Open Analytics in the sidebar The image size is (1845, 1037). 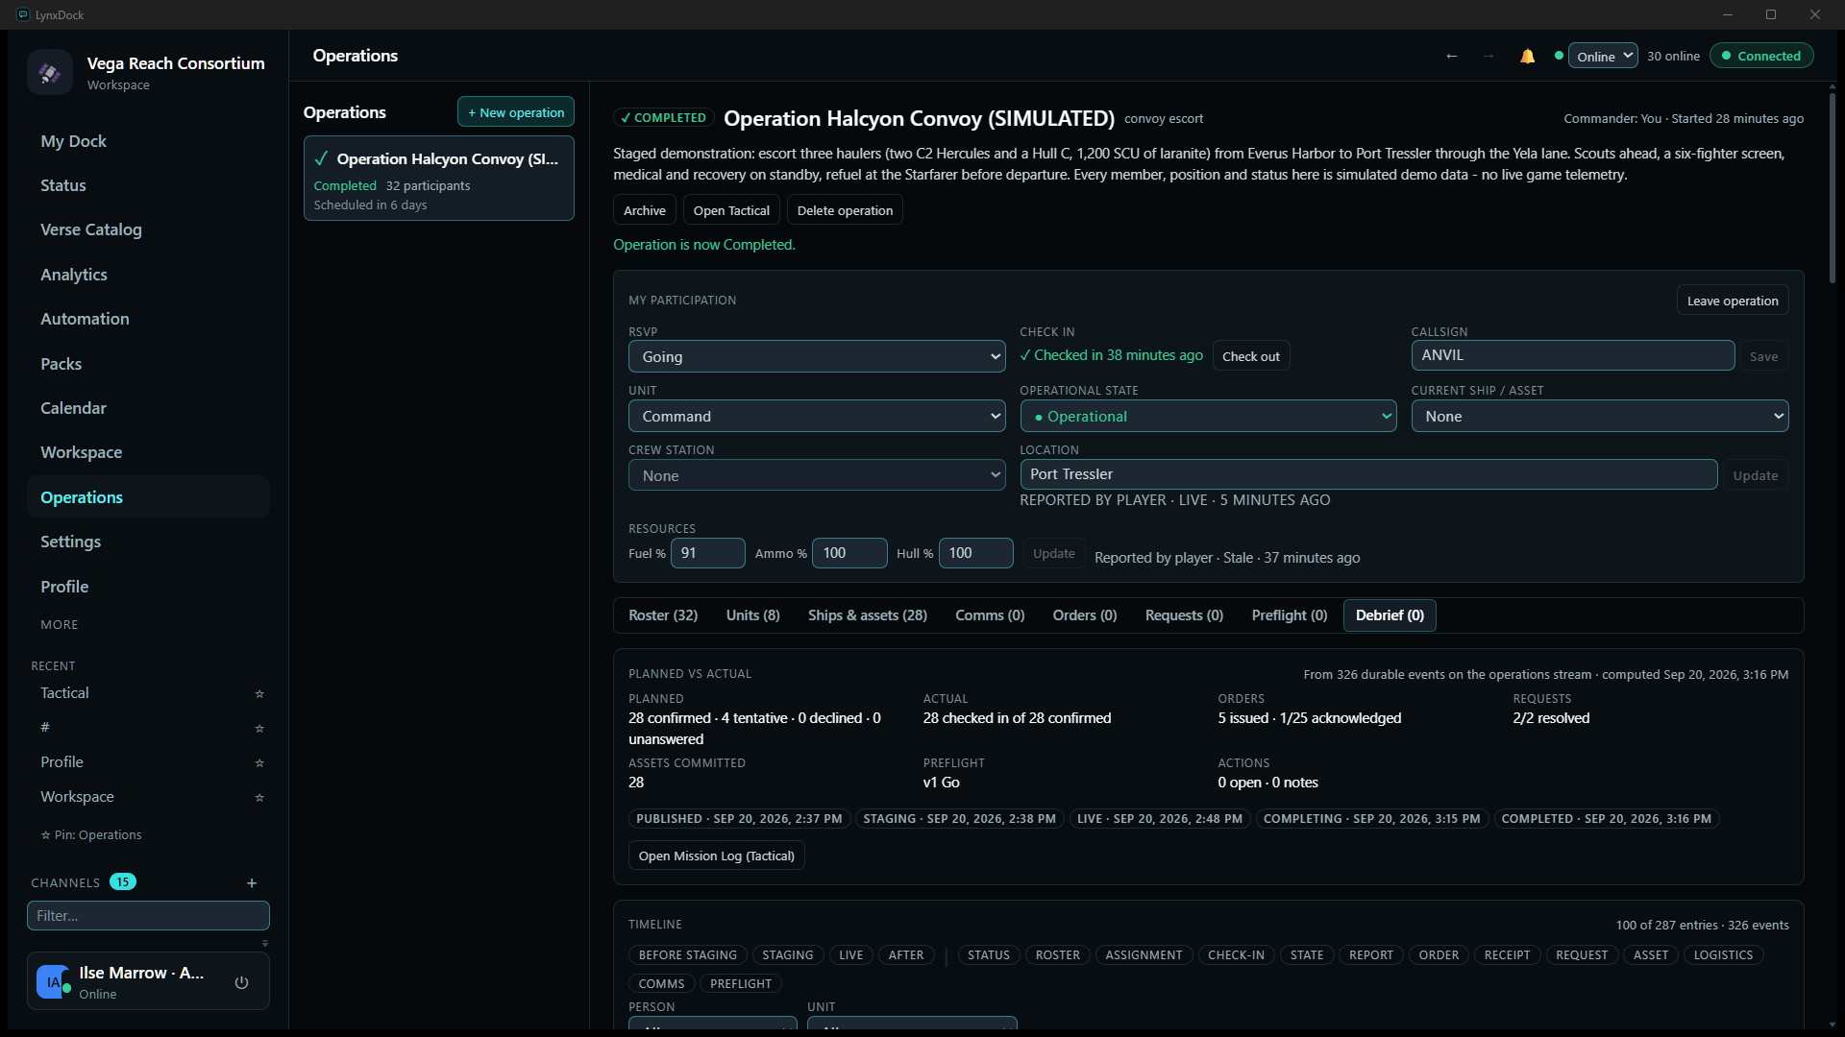(148, 275)
